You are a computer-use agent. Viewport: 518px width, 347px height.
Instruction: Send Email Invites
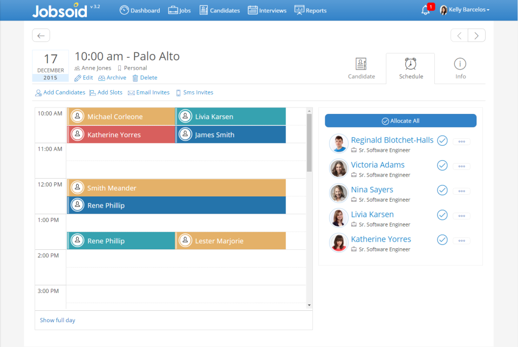click(x=149, y=92)
